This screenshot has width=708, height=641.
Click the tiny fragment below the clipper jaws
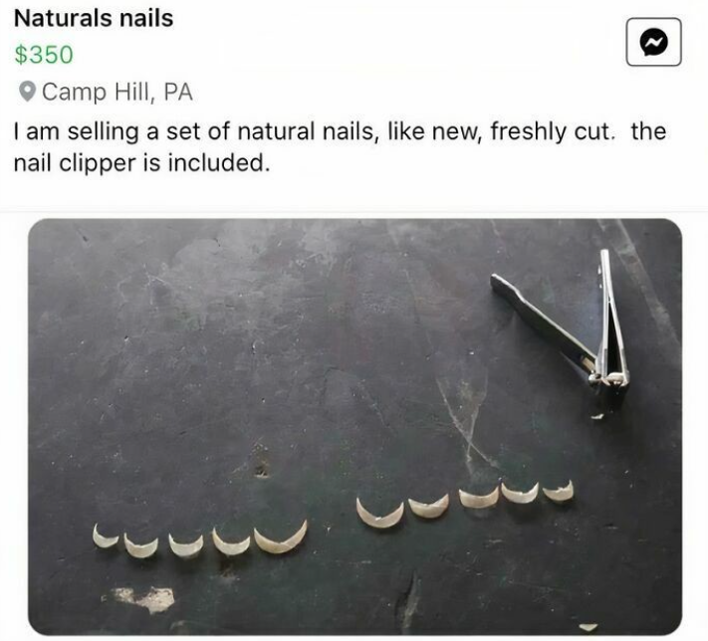[597, 416]
